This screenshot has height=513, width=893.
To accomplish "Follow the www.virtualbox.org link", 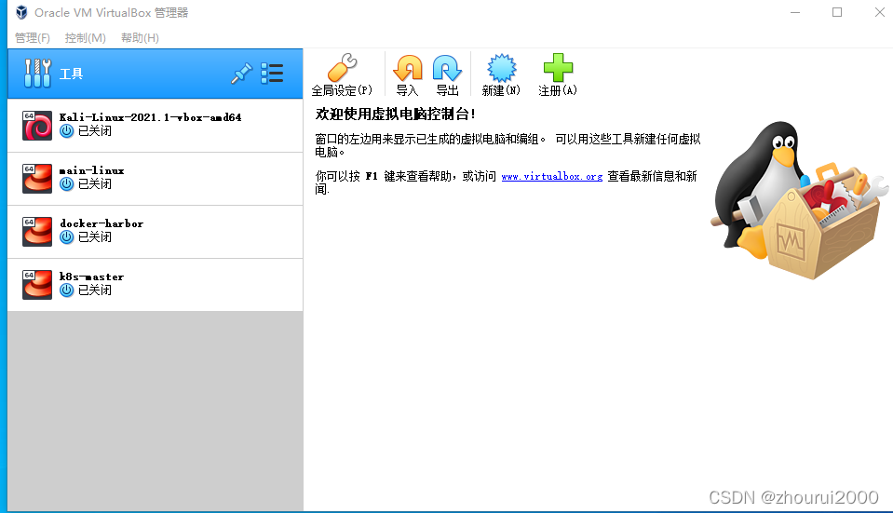I will click(552, 177).
